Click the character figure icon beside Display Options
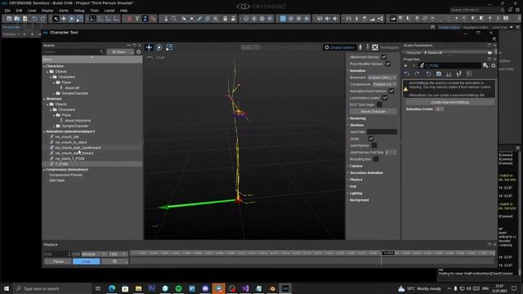 click(x=360, y=47)
